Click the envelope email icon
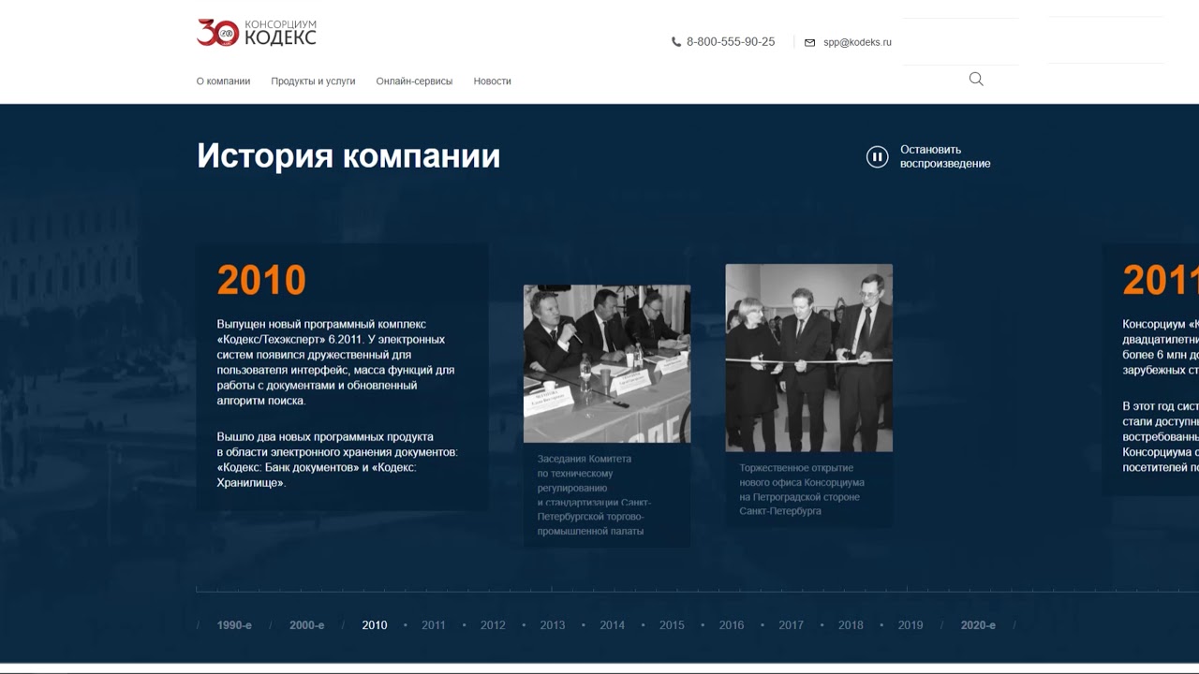Image resolution: width=1199 pixels, height=674 pixels. tap(810, 42)
